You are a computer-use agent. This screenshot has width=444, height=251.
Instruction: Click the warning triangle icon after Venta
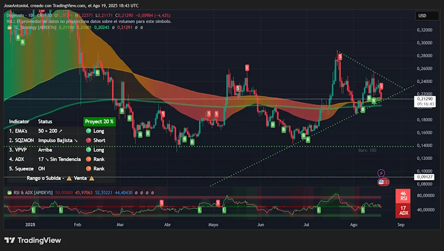coord(92,178)
